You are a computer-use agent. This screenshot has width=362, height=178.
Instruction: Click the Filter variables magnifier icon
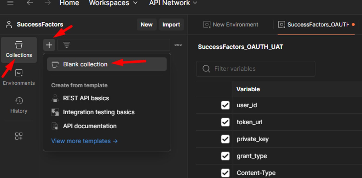pyautogui.click(x=206, y=69)
